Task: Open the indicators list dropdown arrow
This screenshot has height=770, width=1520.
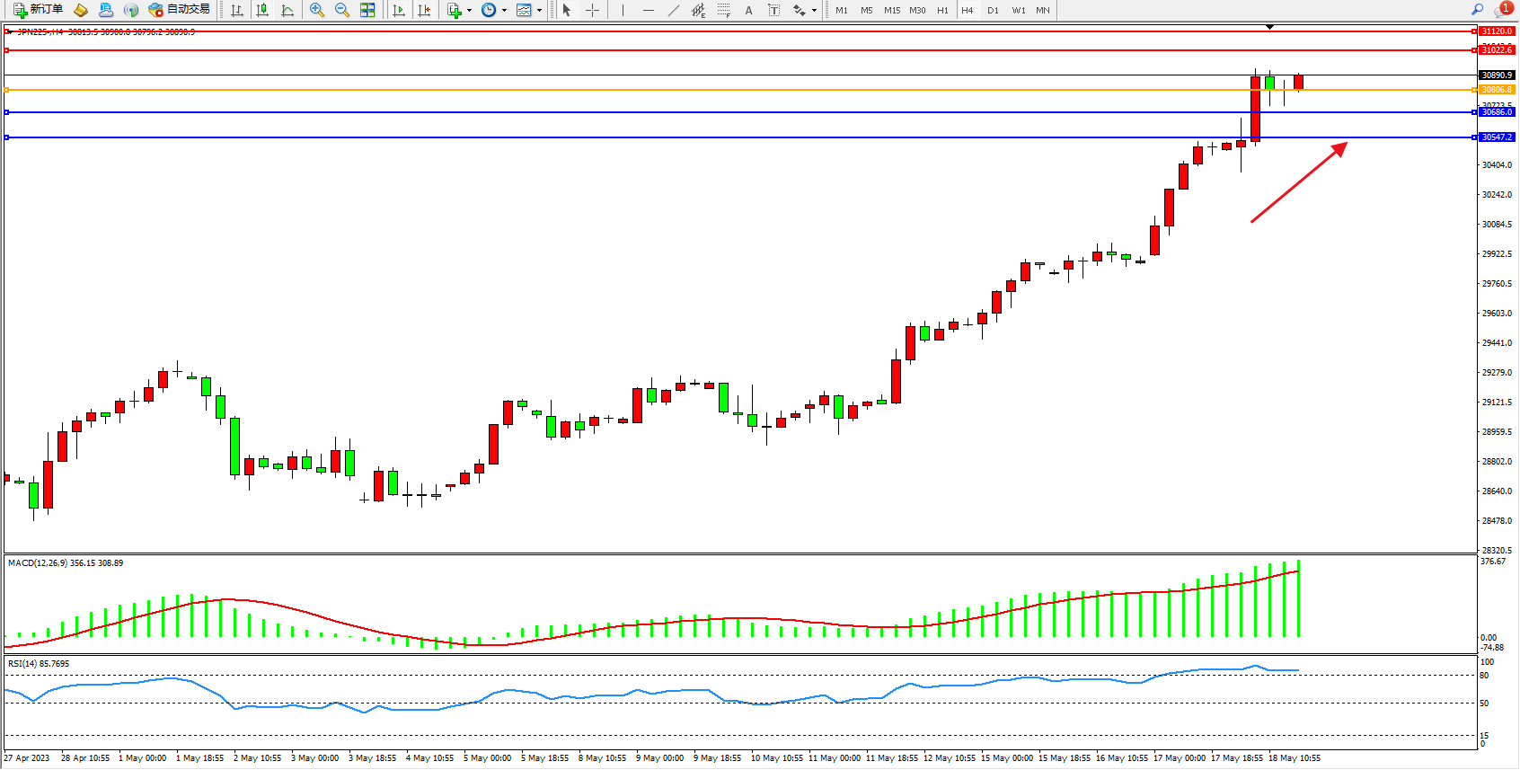Action: pos(469,11)
